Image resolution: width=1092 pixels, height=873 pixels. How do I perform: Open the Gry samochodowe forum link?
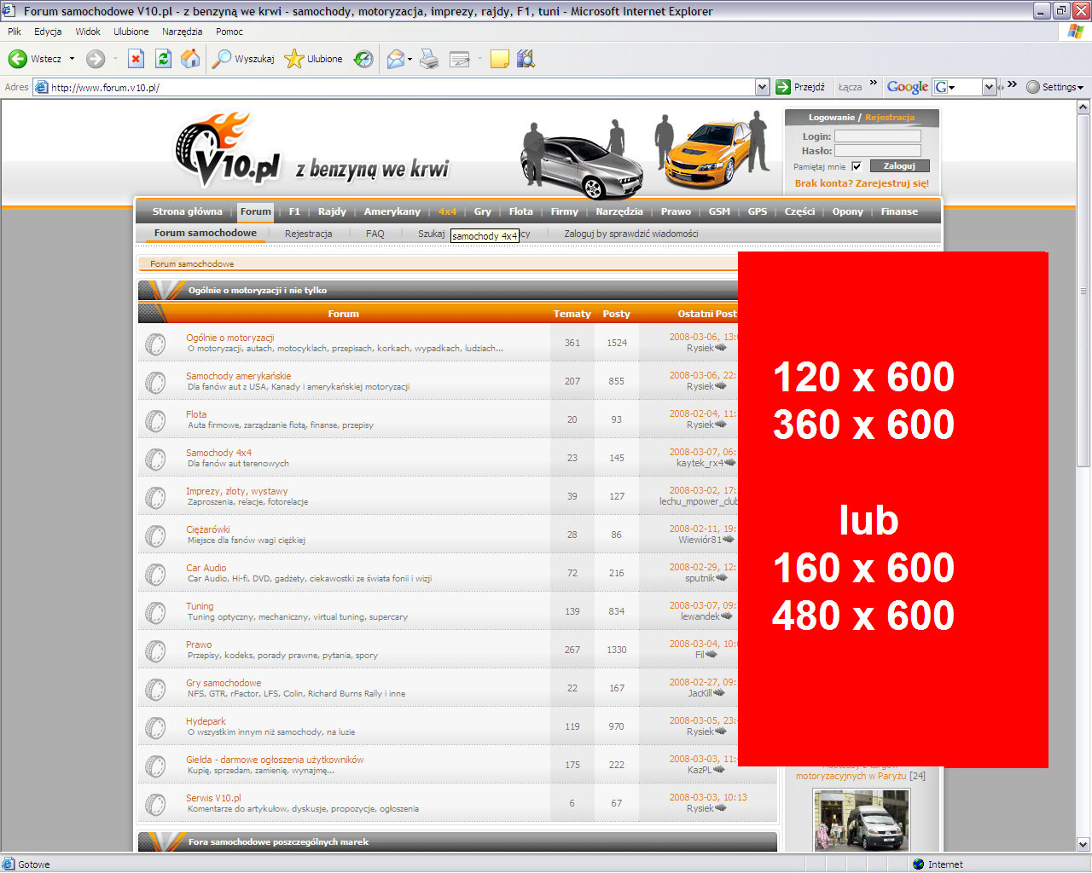tap(224, 683)
